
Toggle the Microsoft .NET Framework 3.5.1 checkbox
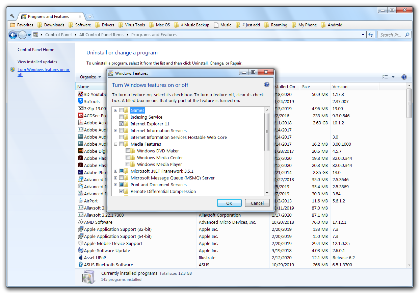[121, 171]
